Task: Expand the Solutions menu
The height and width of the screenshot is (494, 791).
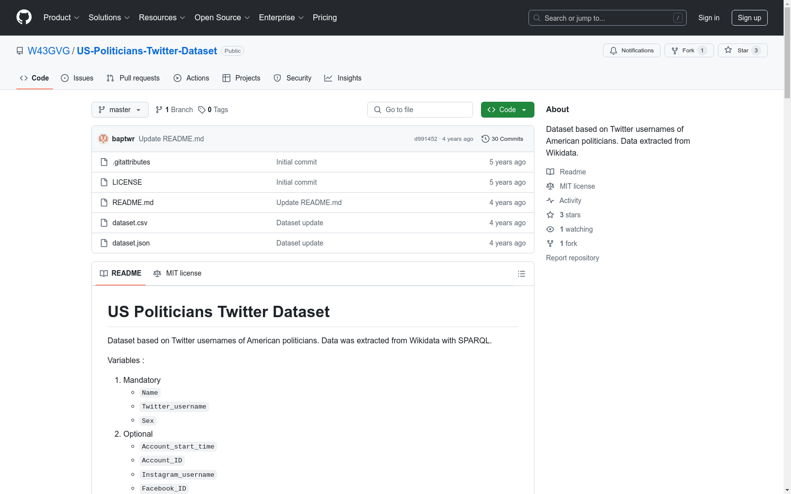Action: tap(109, 18)
